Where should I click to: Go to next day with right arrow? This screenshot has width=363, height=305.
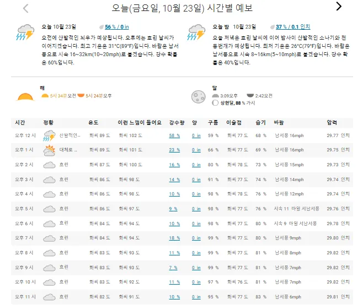[x=339, y=6]
